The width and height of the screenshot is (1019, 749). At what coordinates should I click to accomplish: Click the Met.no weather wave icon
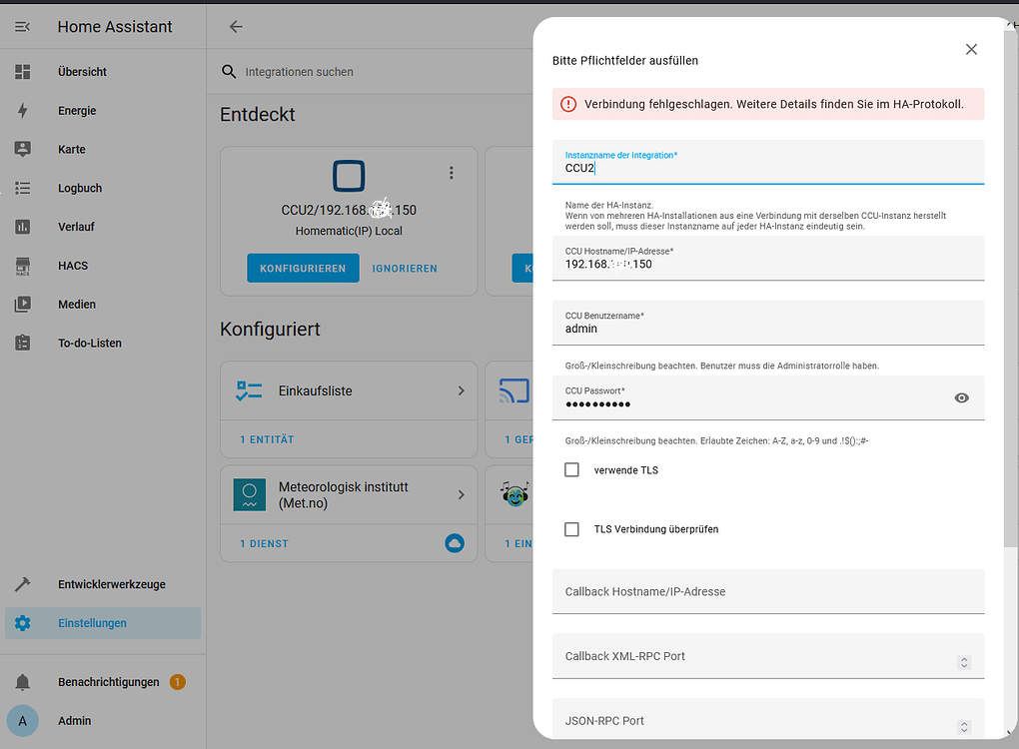(249, 493)
